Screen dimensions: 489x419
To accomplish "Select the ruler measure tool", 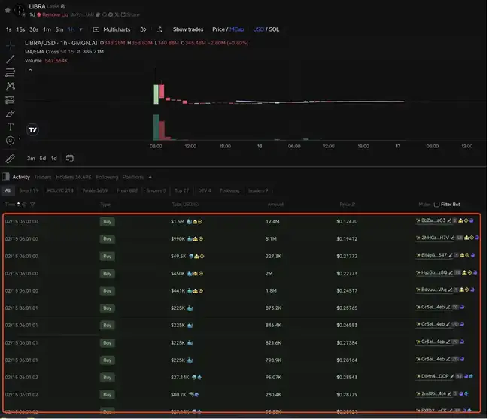I will [11, 159].
